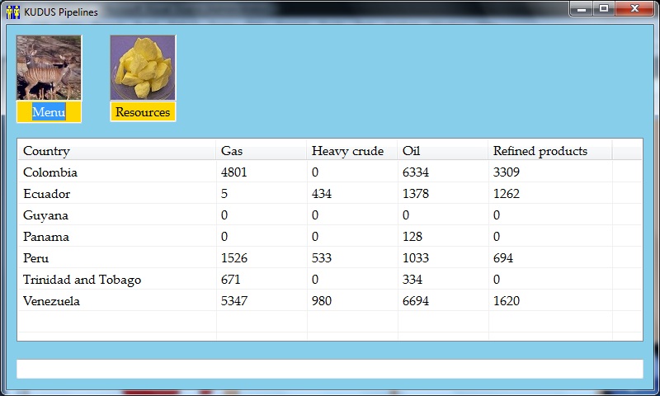Click Trinidad and Tobago oil value 334
The width and height of the screenshot is (660, 396).
click(412, 280)
